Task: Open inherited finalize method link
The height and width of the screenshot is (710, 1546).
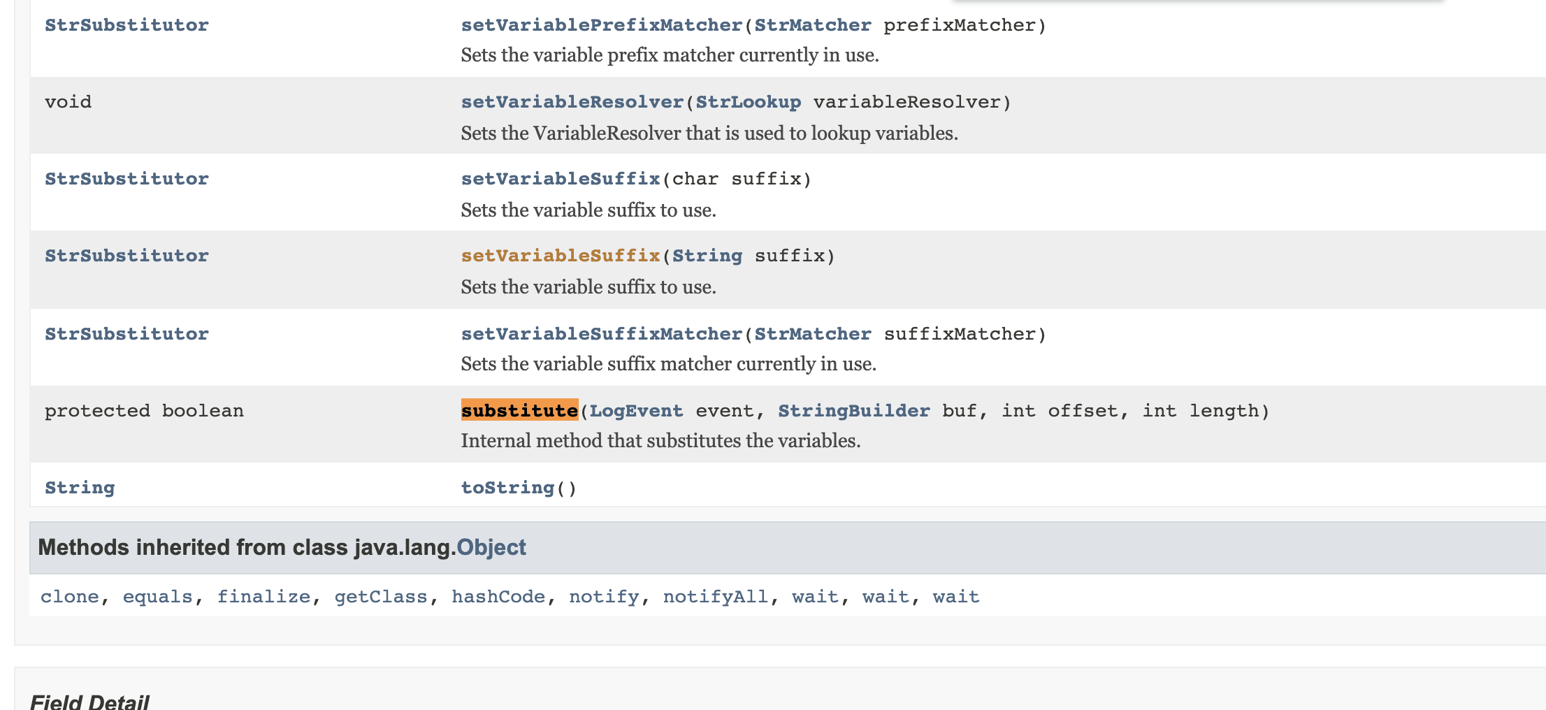Action: click(x=263, y=597)
